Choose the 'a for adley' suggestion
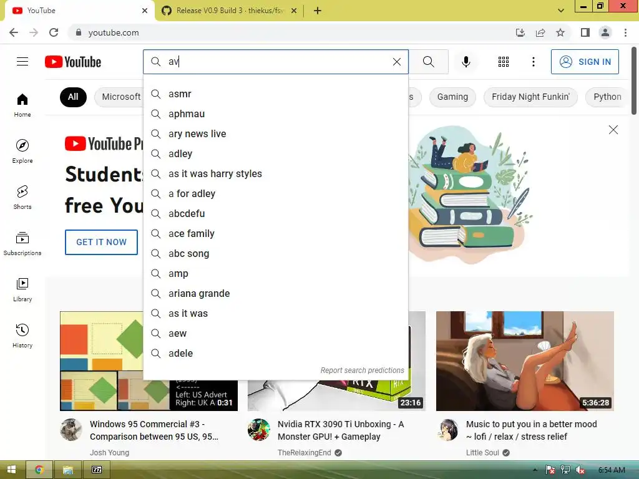The width and height of the screenshot is (639, 479). point(276,194)
